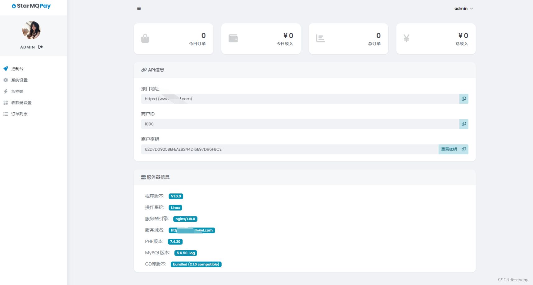Click the logout icon next to ADMIN
The width and height of the screenshot is (533, 285).
(x=40, y=47)
